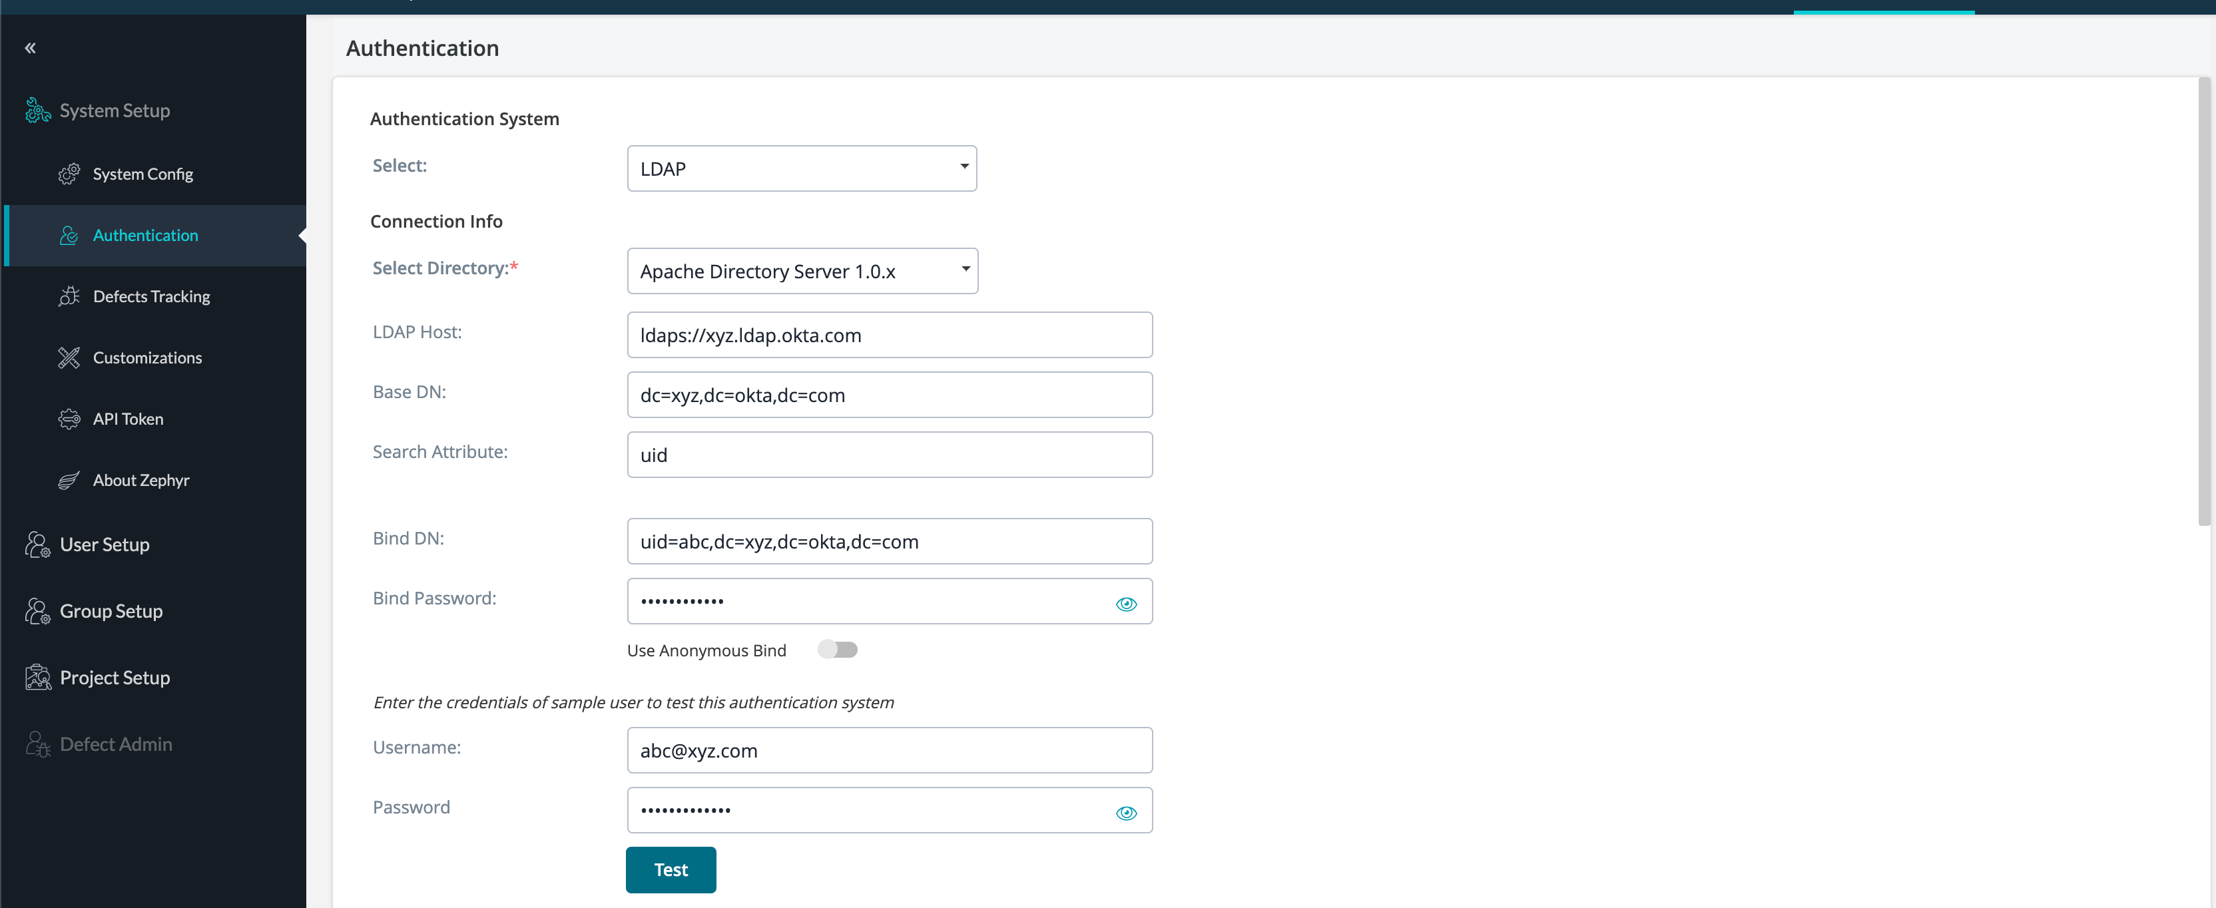Reveal sample user Password via eye icon
The height and width of the screenshot is (908, 2216).
coord(1125,813)
